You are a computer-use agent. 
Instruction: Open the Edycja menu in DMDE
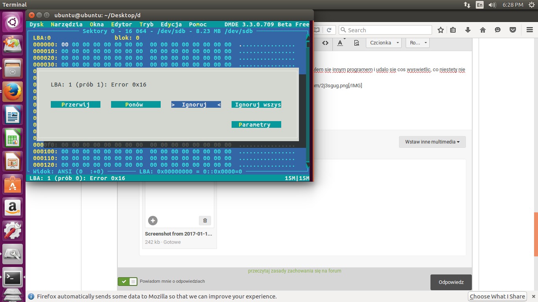171,24
